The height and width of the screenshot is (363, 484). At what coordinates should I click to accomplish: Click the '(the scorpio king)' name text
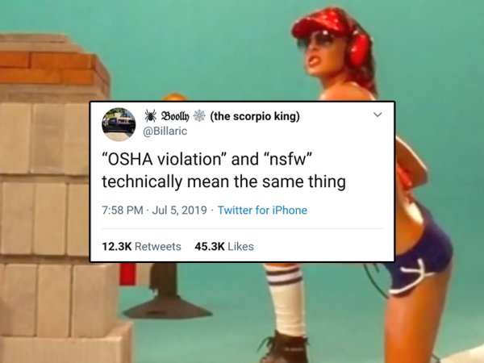pyautogui.click(x=255, y=116)
